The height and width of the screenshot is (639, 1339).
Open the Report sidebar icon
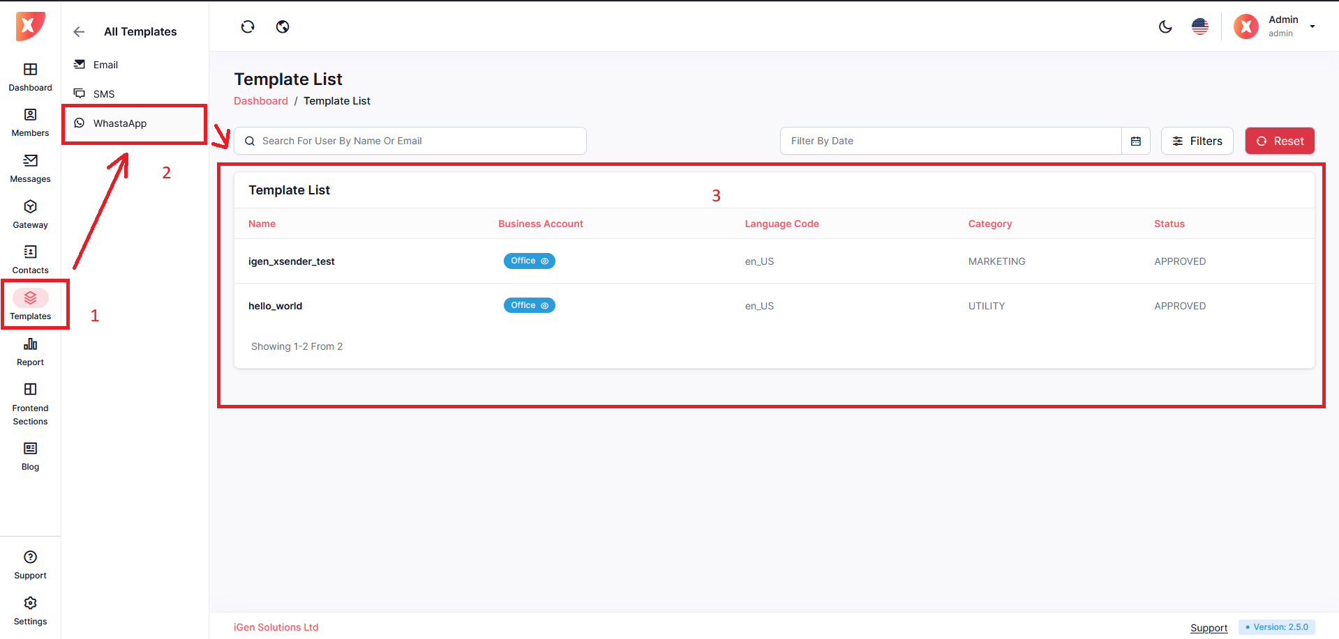point(30,352)
